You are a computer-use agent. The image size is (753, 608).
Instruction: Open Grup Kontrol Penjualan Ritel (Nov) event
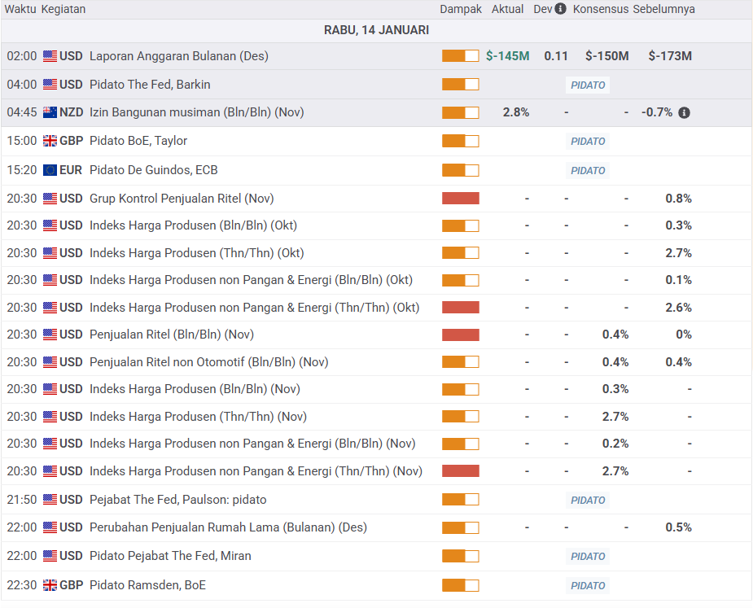click(x=182, y=199)
